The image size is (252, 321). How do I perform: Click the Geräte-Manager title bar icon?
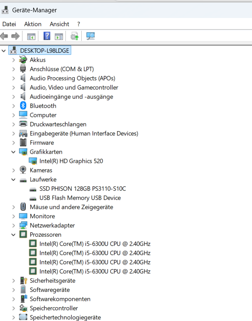(5, 10)
